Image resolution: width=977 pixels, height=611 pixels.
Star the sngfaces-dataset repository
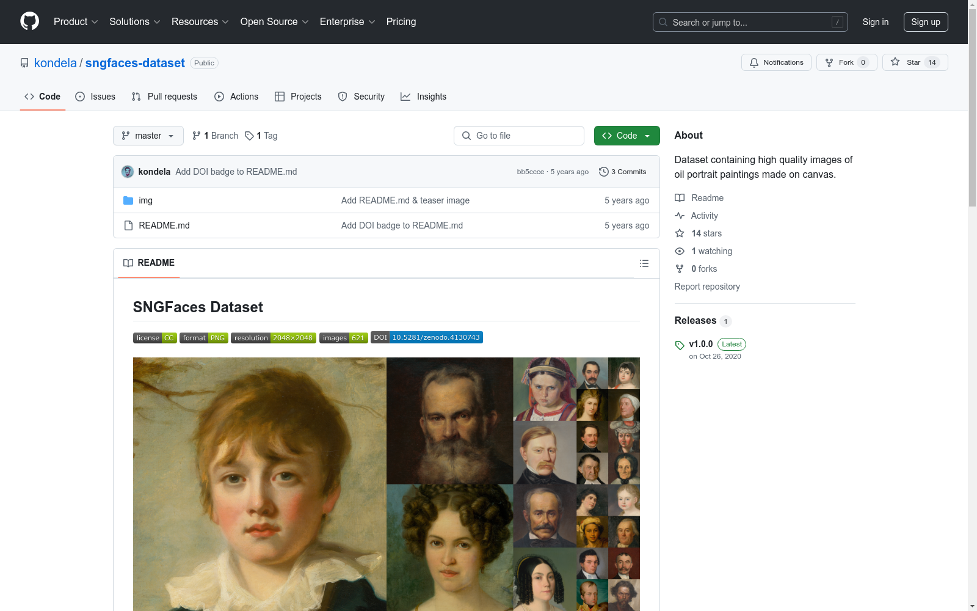(915, 62)
